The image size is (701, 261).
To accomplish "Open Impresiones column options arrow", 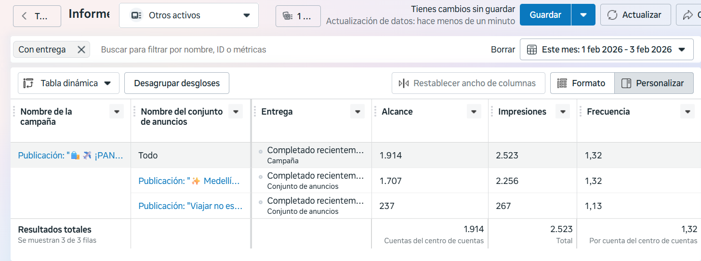I will (562, 112).
